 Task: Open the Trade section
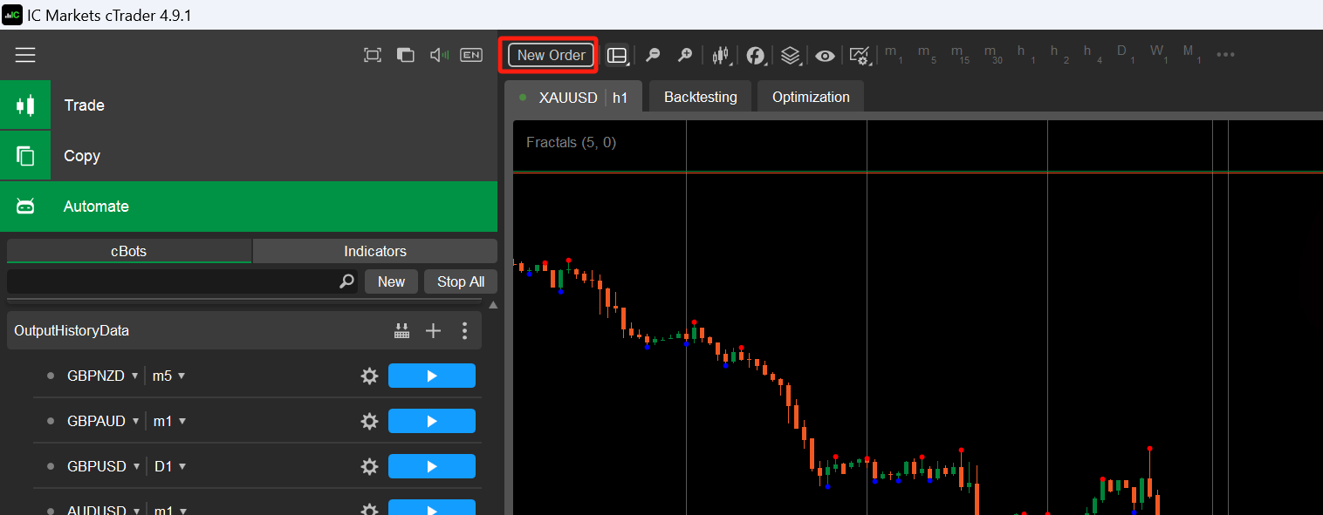[249, 105]
